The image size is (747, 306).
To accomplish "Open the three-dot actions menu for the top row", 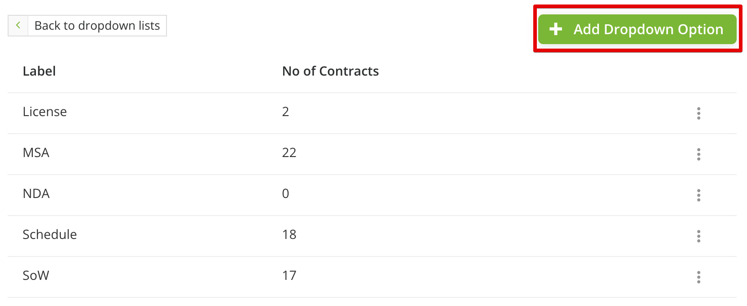I will (x=699, y=113).
